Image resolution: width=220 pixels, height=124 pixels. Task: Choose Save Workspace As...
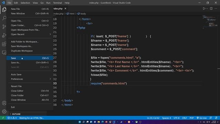pyautogui.click(x=30, y=46)
